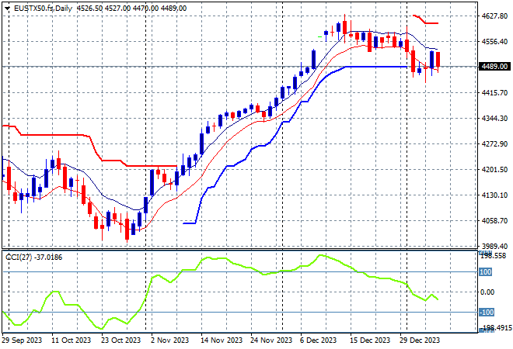Select the current price label 4489.00
Image resolution: width=513 pixels, height=349 pixels.
[493, 67]
